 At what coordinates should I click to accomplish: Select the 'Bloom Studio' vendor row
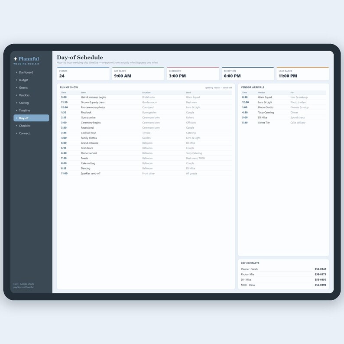click(x=283, y=107)
